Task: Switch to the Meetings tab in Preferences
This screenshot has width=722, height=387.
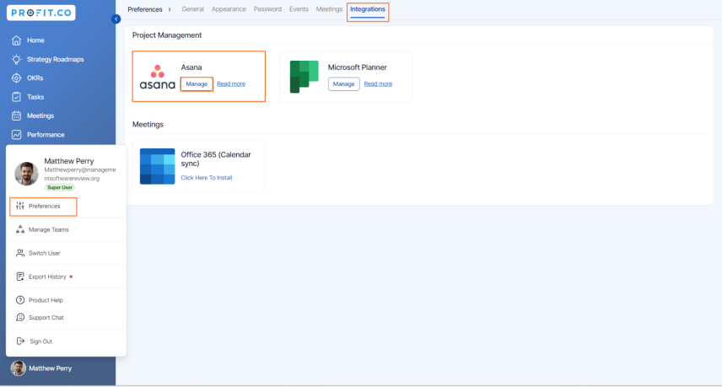Action: click(x=329, y=9)
